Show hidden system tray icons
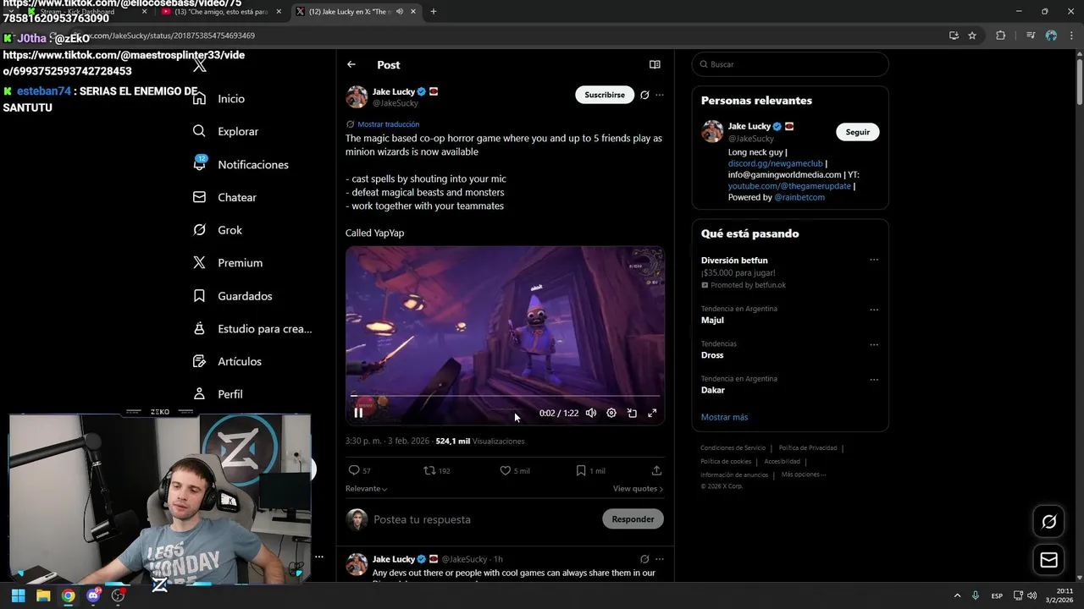Screen dimensions: 1084x609 [957, 595]
